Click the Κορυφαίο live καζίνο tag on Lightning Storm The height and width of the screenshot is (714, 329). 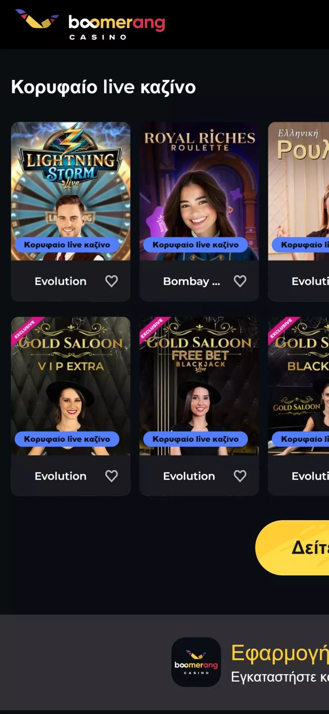(67, 245)
